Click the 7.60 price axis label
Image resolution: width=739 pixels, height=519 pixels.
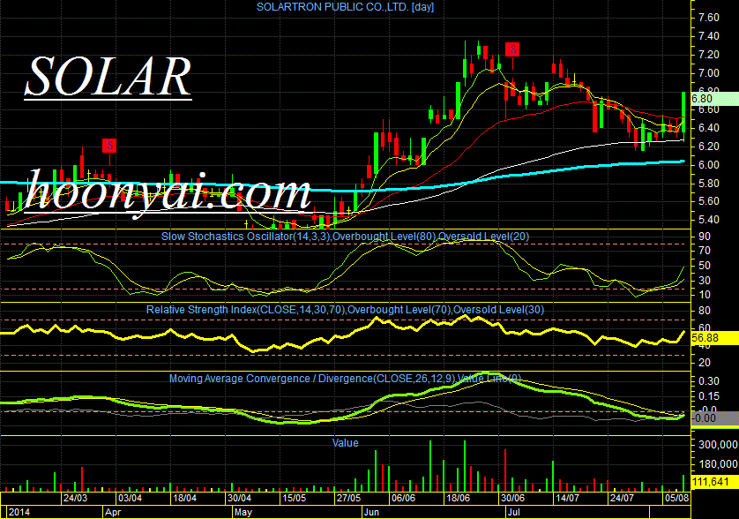[x=709, y=18]
